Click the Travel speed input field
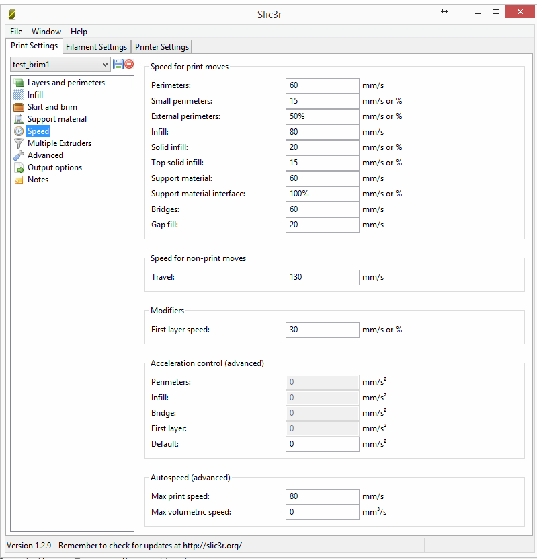This screenshot has height=559, width=537. click(322, 277)
